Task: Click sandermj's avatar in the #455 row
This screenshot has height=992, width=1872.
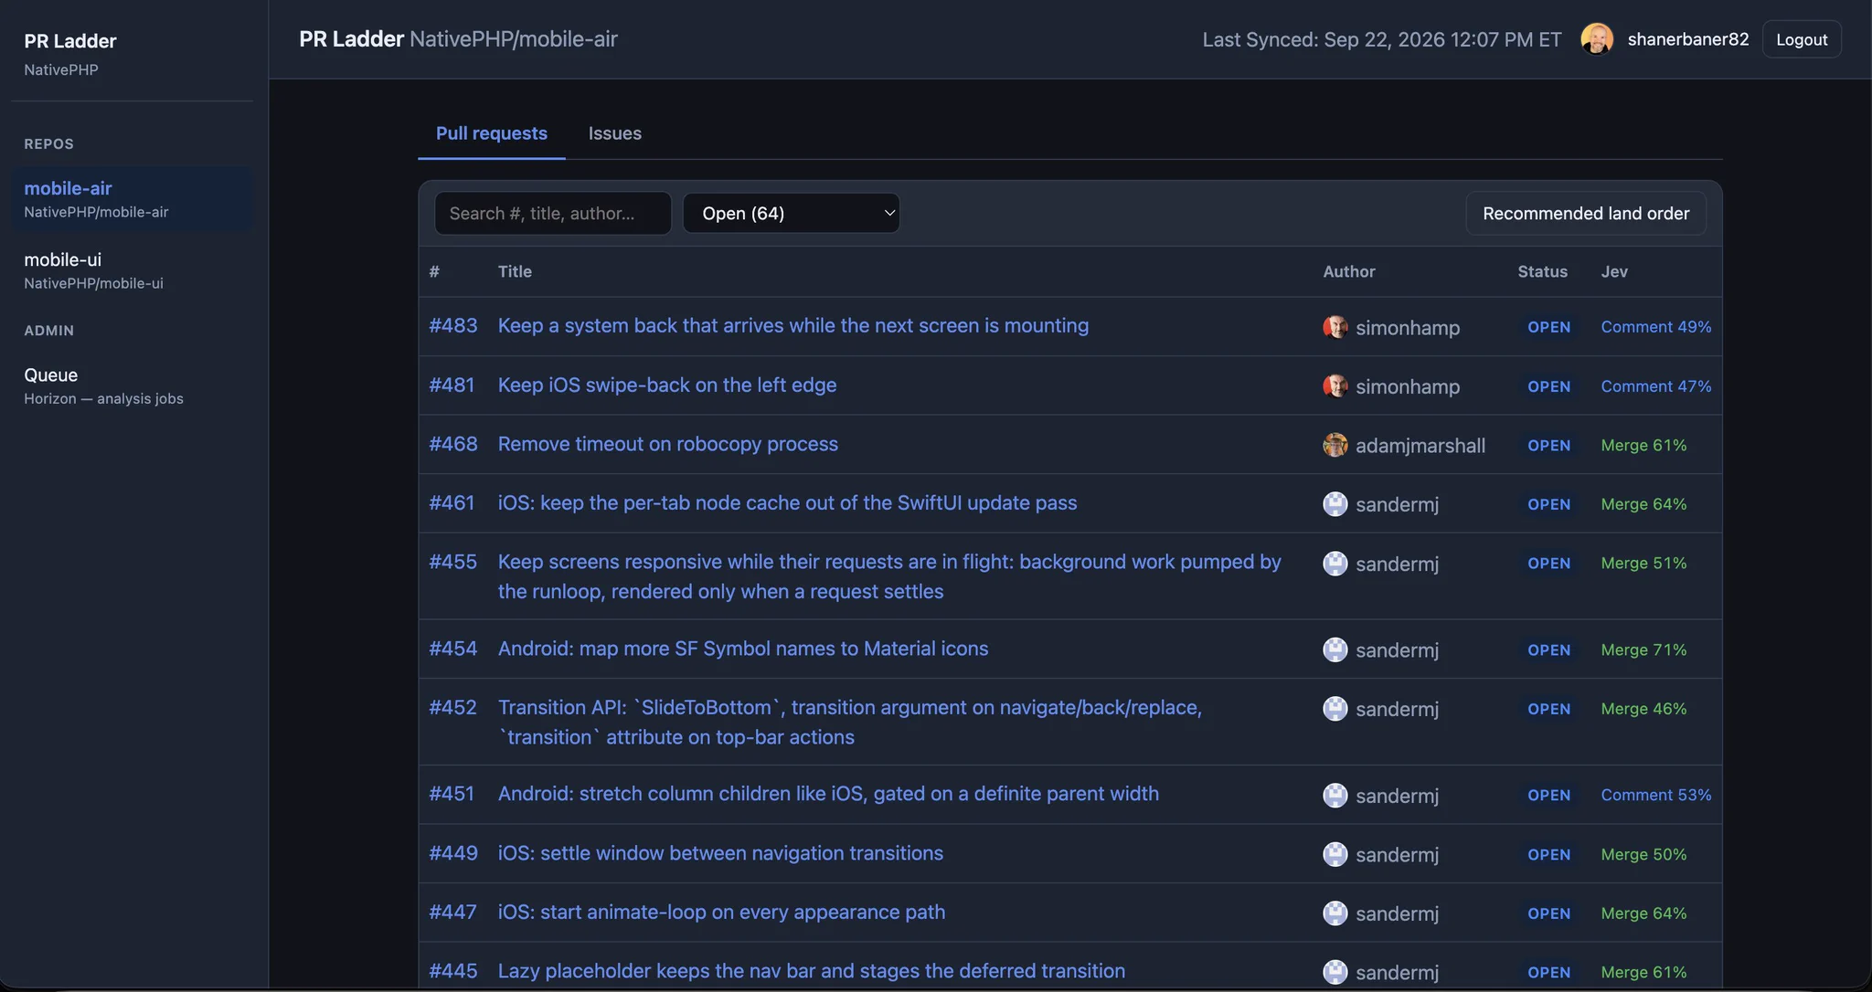Action: 1335,564
